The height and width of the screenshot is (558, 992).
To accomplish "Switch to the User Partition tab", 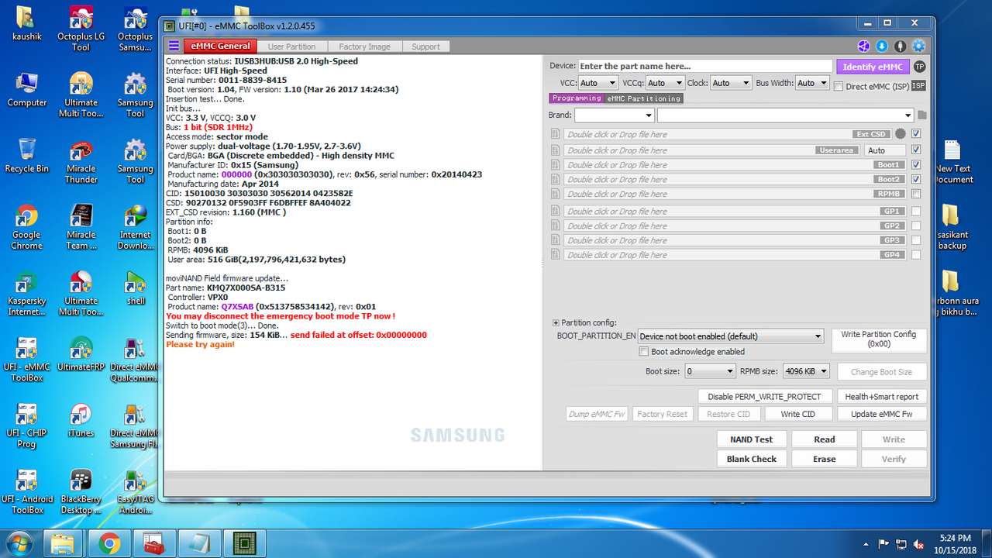I will tap(292, 46).
